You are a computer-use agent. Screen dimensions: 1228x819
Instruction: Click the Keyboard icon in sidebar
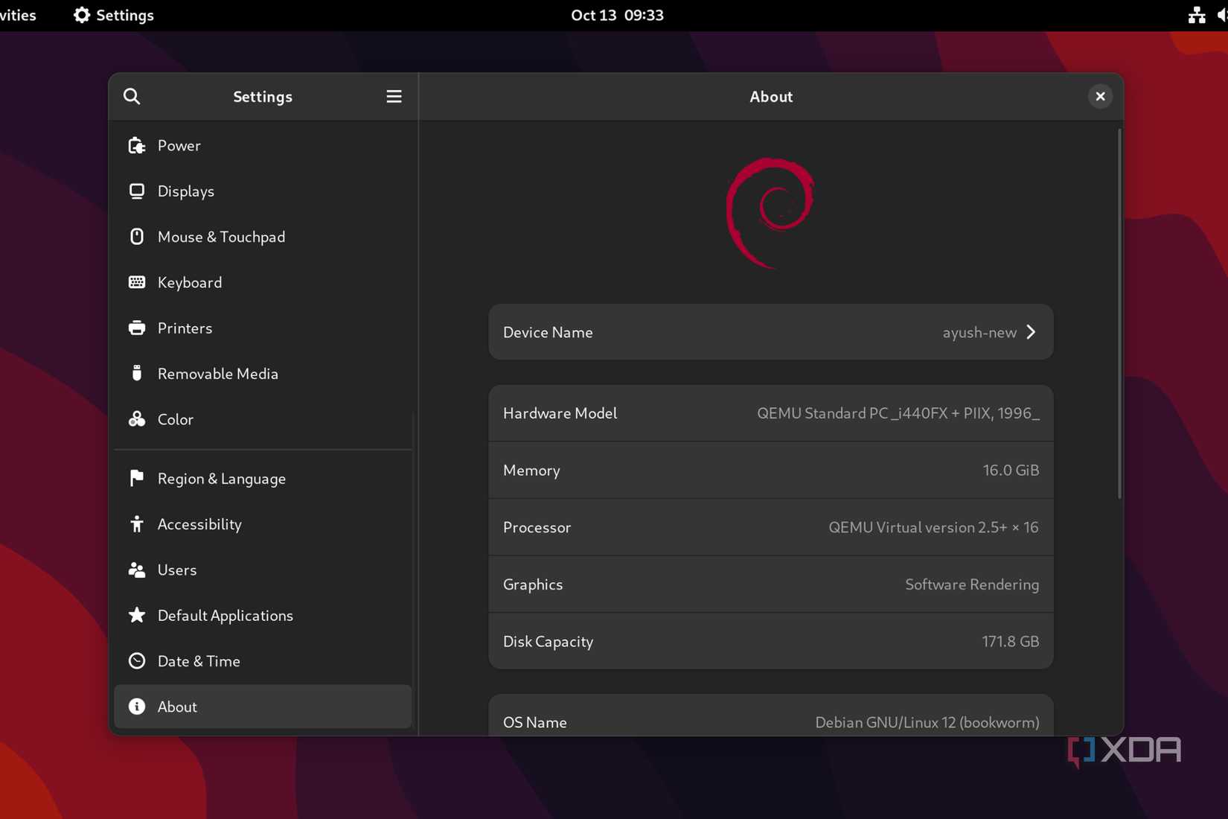(137, 282)
